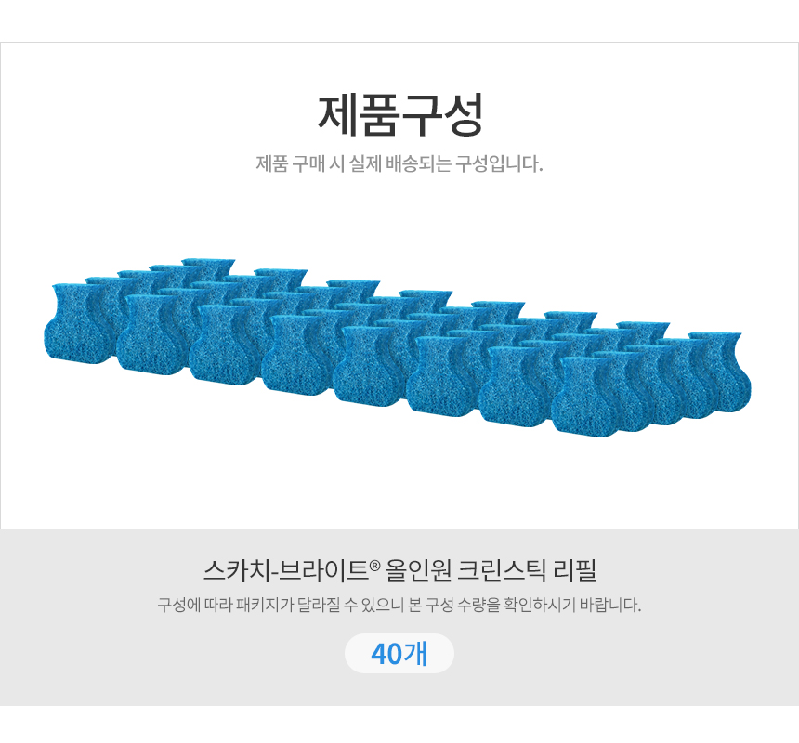799x743 pixels.
Task: Click the 제품구성 heading
Action: pyautogui.click(x=399, y=114)
